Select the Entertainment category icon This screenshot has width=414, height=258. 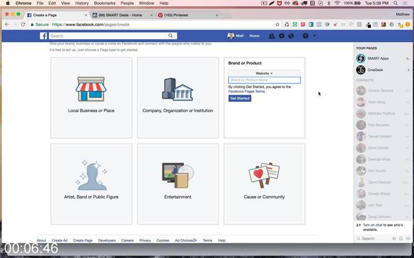coord(178,175)
